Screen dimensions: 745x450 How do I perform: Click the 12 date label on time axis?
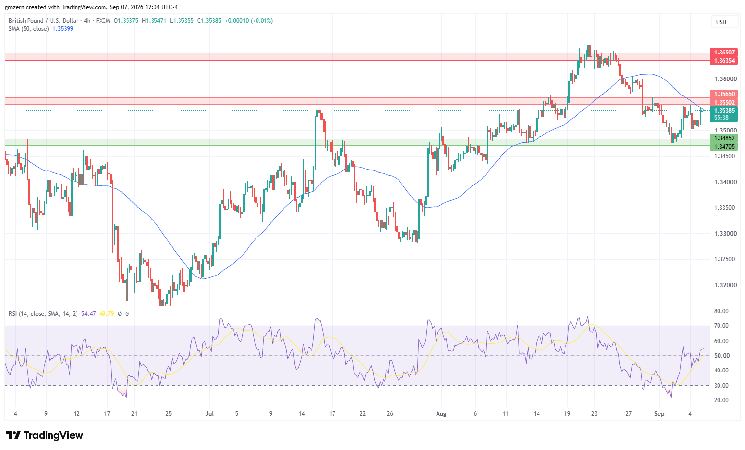(x=77, y=414)
